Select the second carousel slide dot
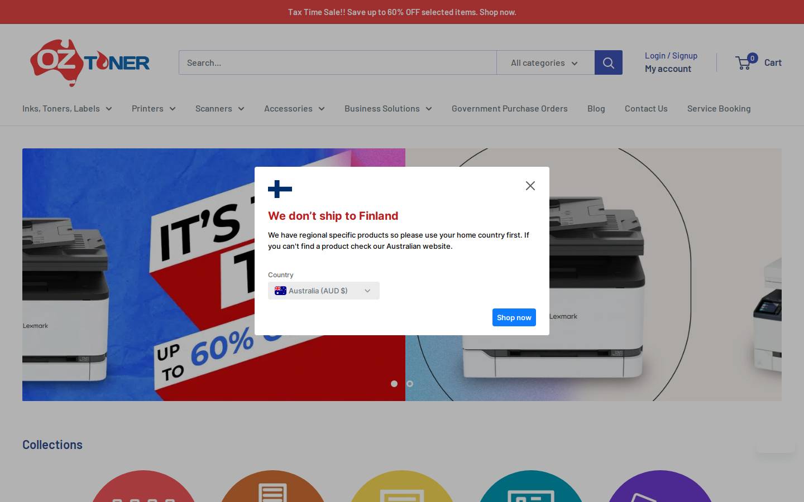The image size is (804, 502). click(410, 384)
